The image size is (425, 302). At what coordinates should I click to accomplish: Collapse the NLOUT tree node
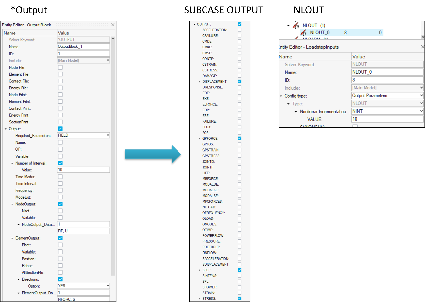288,25
